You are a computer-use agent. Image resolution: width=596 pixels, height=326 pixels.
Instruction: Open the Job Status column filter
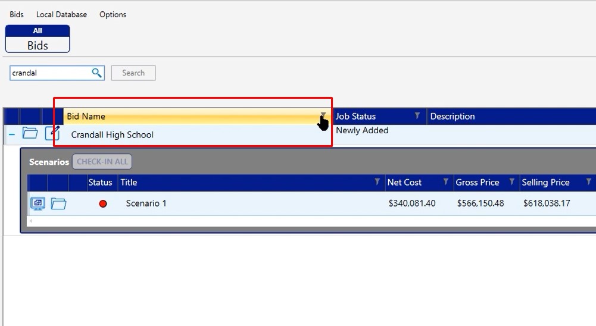click(x=417, y=115)
